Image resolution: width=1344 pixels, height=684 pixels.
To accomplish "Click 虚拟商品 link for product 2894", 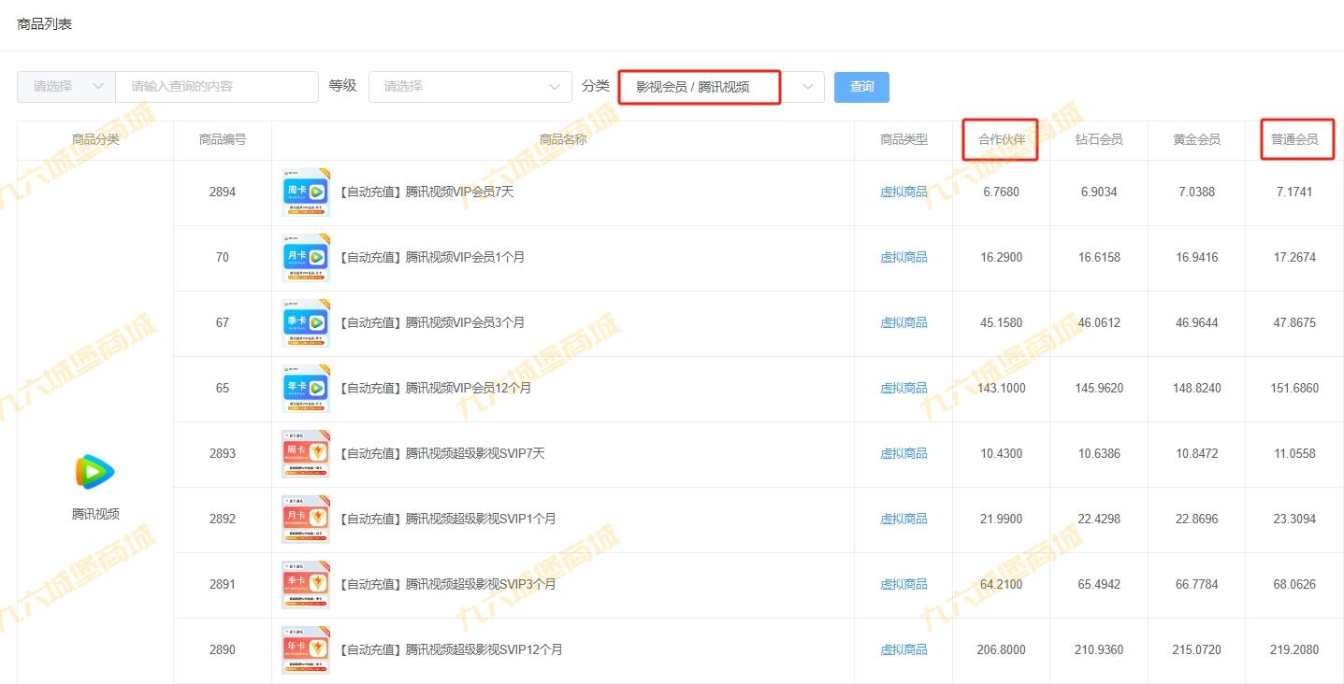I will pos(903,192).
